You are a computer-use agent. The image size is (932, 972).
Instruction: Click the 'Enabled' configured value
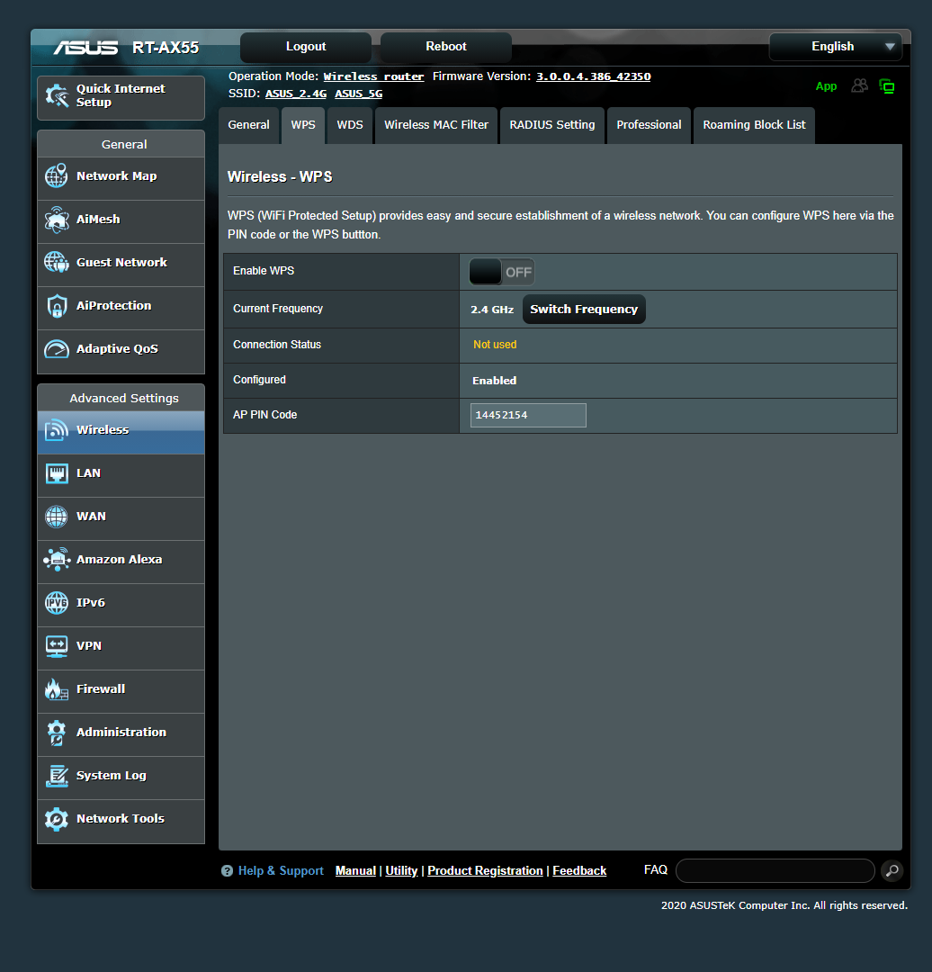point(494,381)
